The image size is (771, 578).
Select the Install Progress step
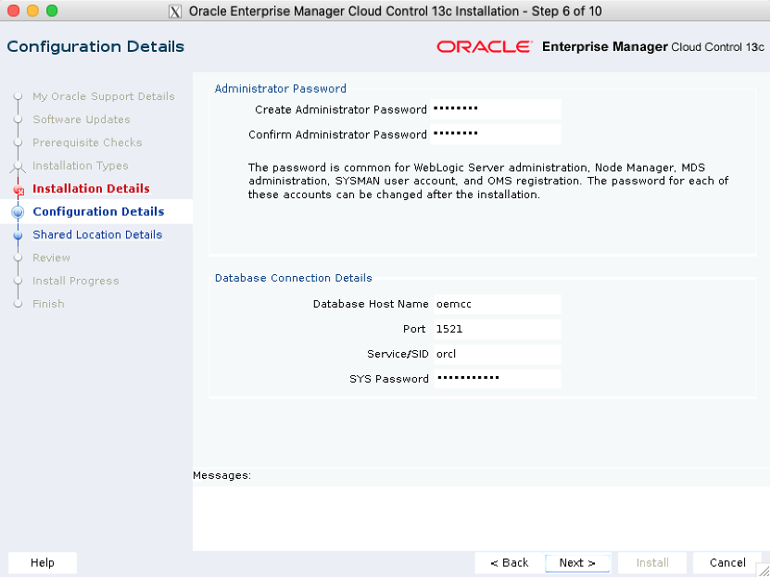[x=76, y=282]
